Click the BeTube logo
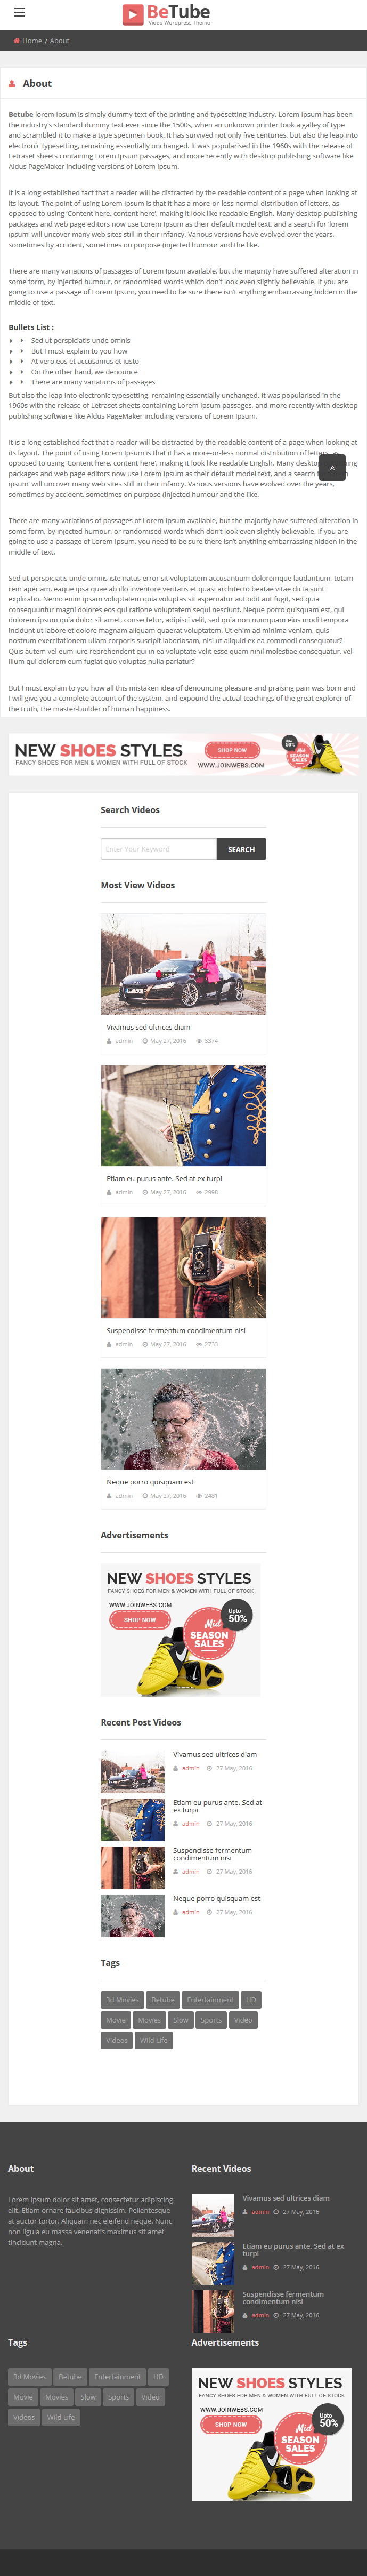 (x=166, y=14)
